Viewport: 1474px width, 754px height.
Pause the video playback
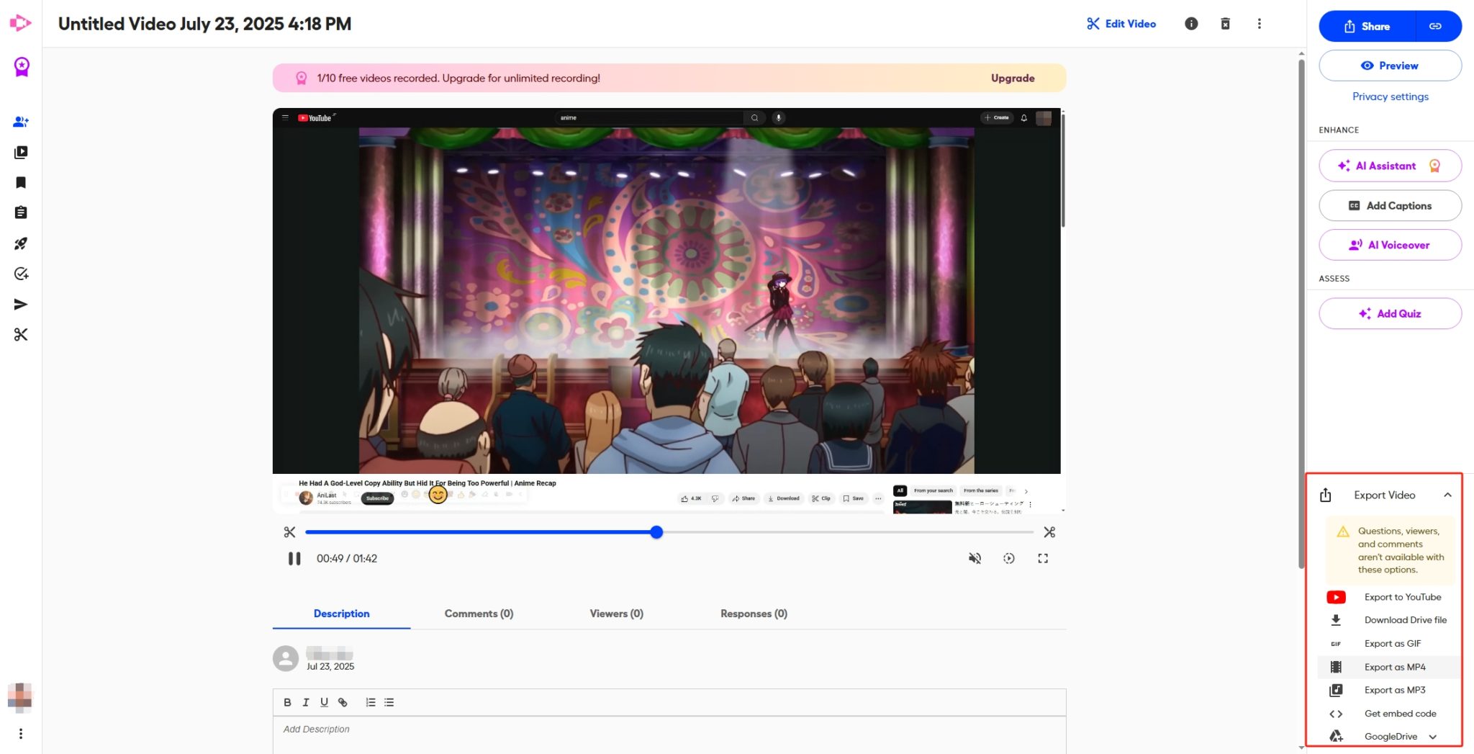click(293, 558)
